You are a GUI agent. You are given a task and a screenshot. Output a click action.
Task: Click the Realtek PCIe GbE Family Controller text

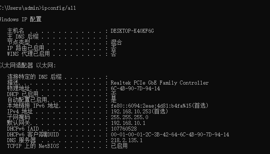coord(159,83)
